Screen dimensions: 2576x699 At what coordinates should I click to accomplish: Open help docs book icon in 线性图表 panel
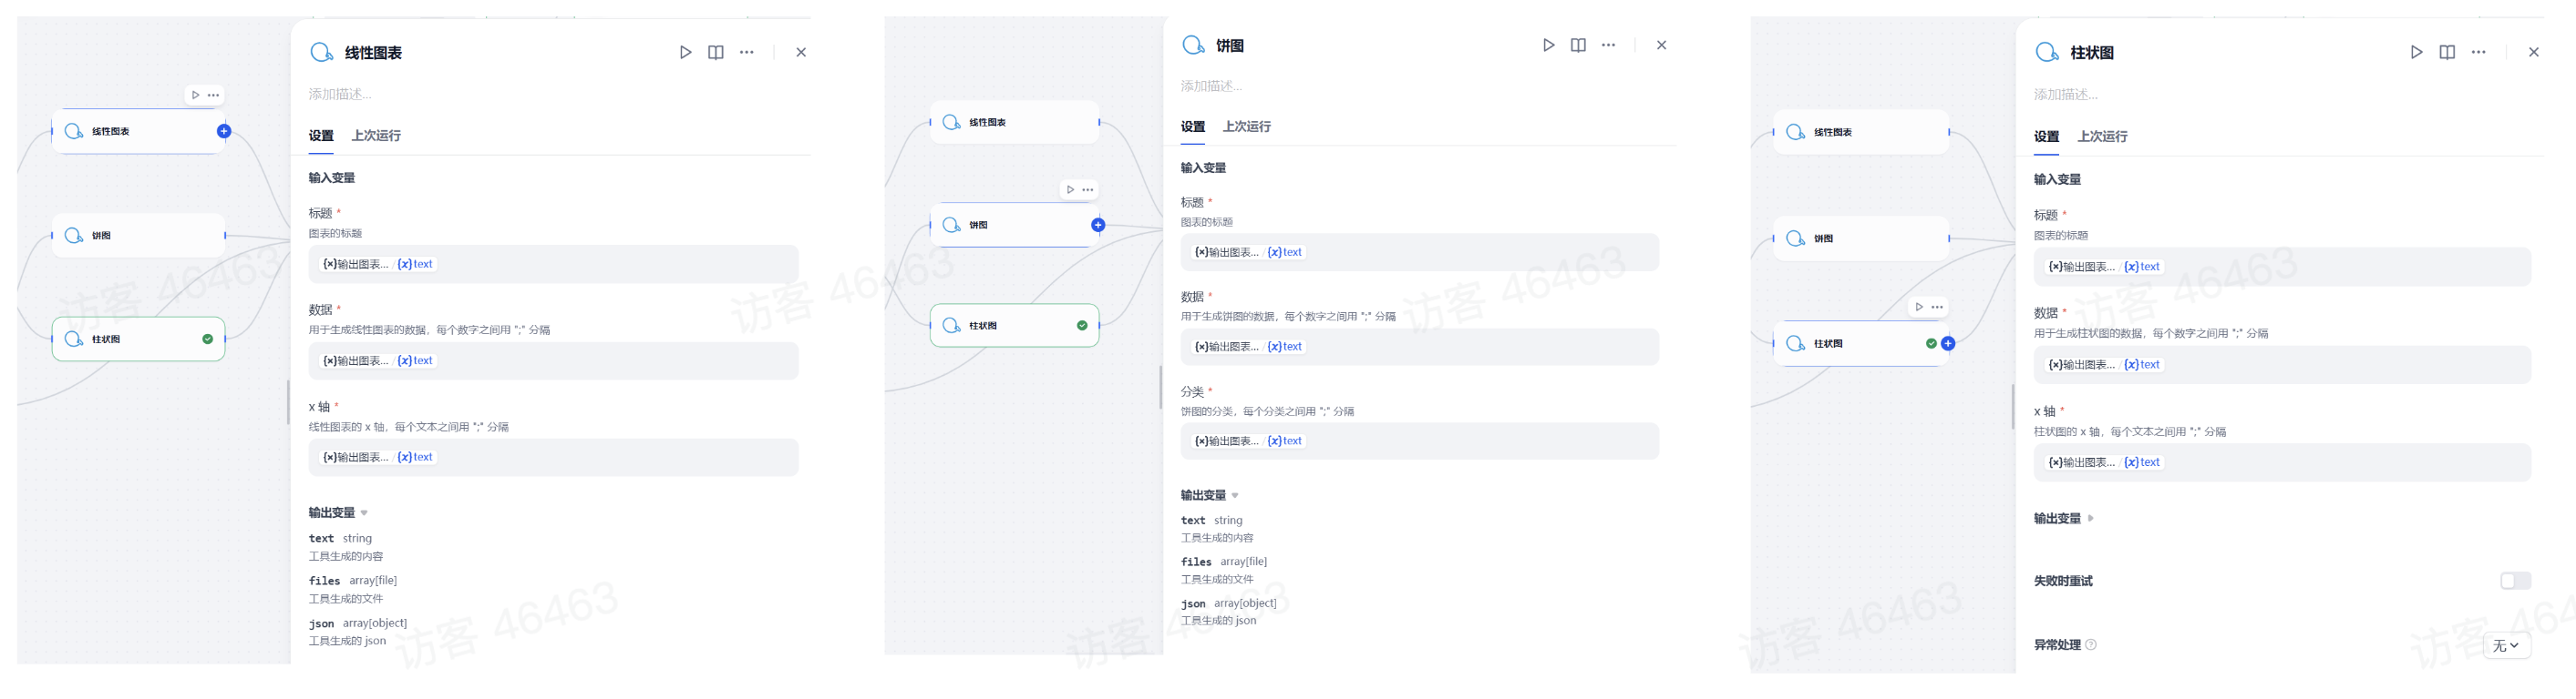click(x=716, y=53)
